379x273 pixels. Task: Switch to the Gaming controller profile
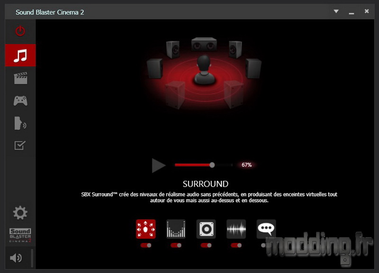pyautogui.click(x=20, y=101)
